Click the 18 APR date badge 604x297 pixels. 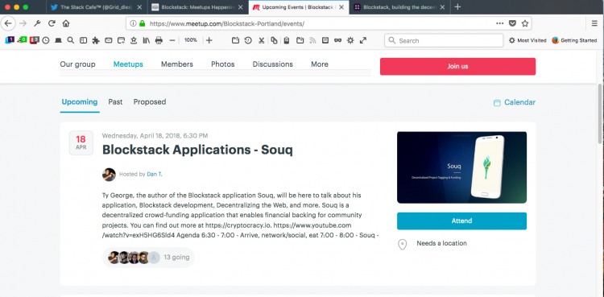[x=81, y=142]
